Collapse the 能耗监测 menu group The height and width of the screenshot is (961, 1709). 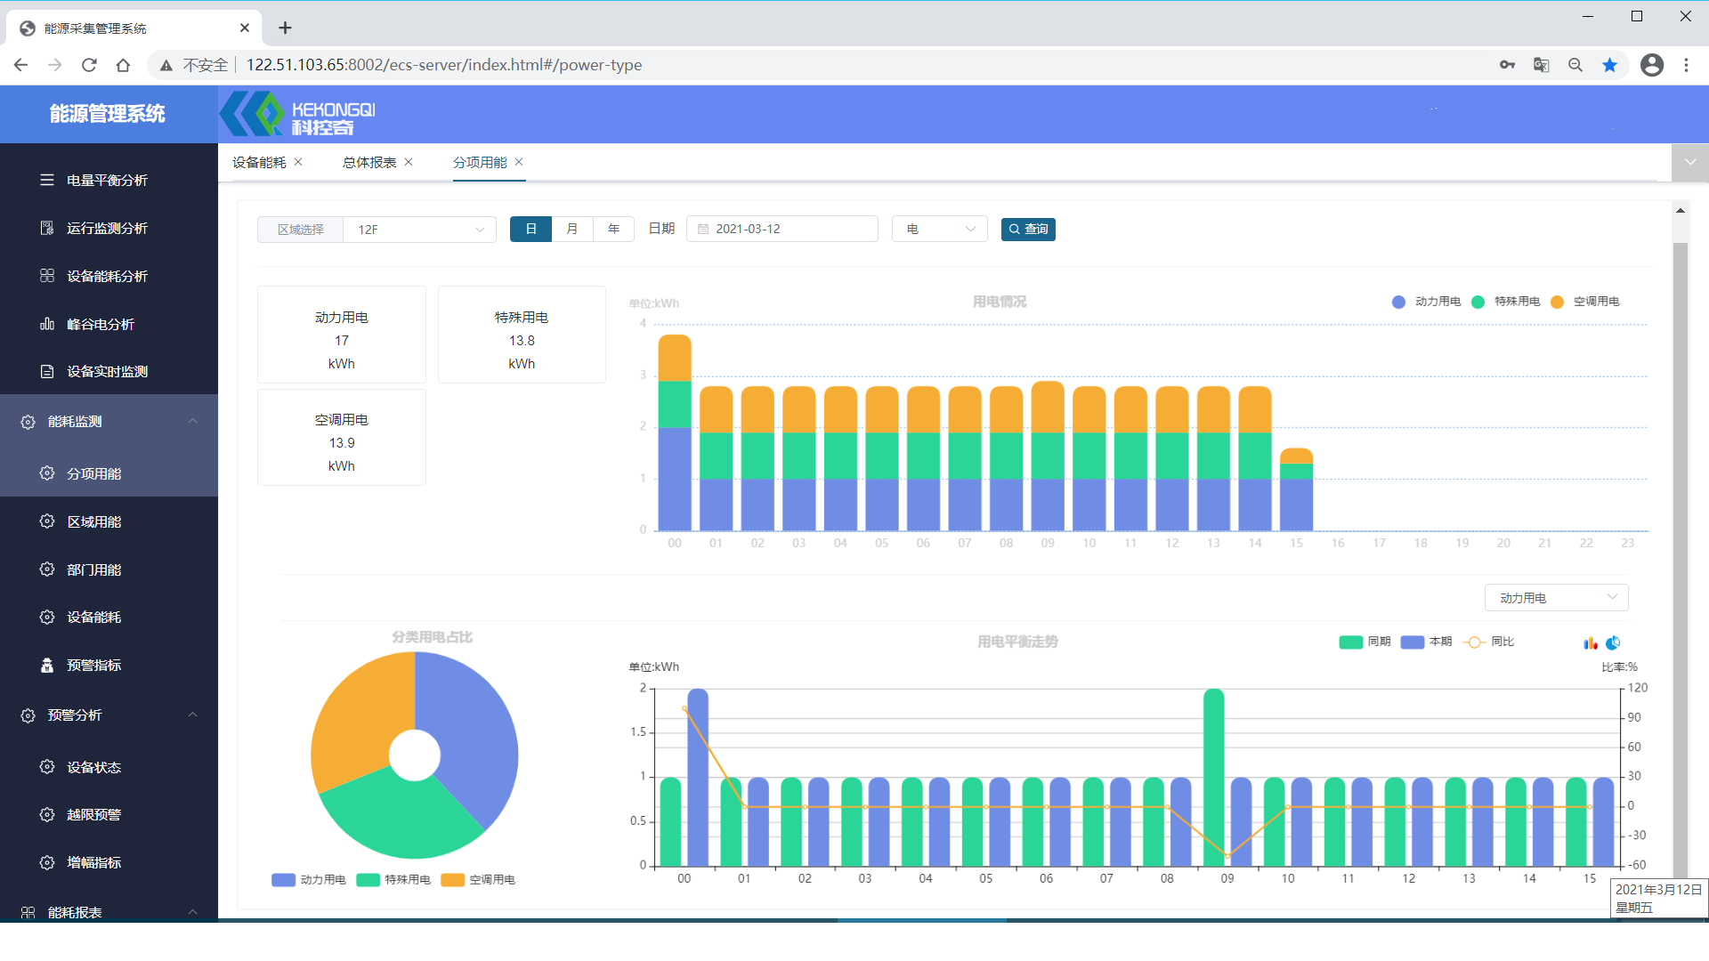pyautogui.click(x=109, y=422)
